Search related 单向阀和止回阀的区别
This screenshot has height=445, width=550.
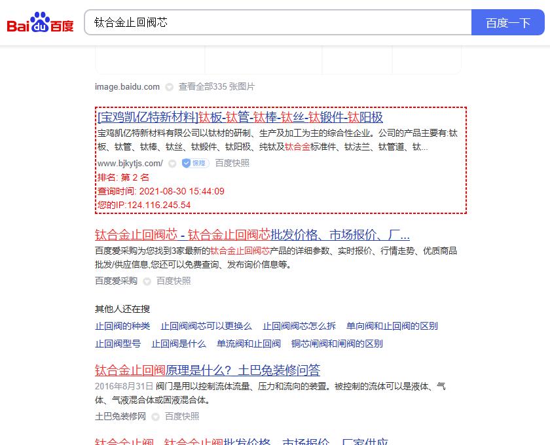click(392, 326)
